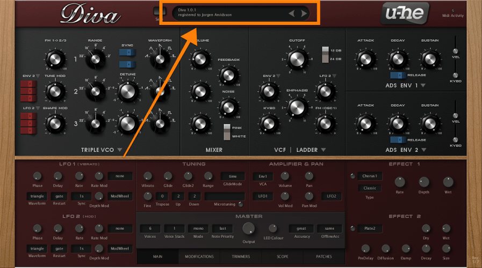This screenshot has width=482, height=268.
Task: Click the LFO 1 triangle waveform selector
Action: [x=37, y=196]
